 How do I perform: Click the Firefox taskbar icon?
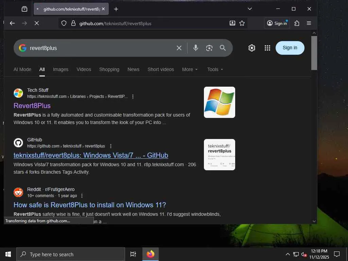151,254
